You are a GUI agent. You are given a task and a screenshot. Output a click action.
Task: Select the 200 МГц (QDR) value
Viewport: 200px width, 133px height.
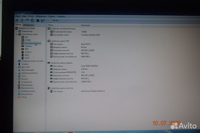coord(87,50)
